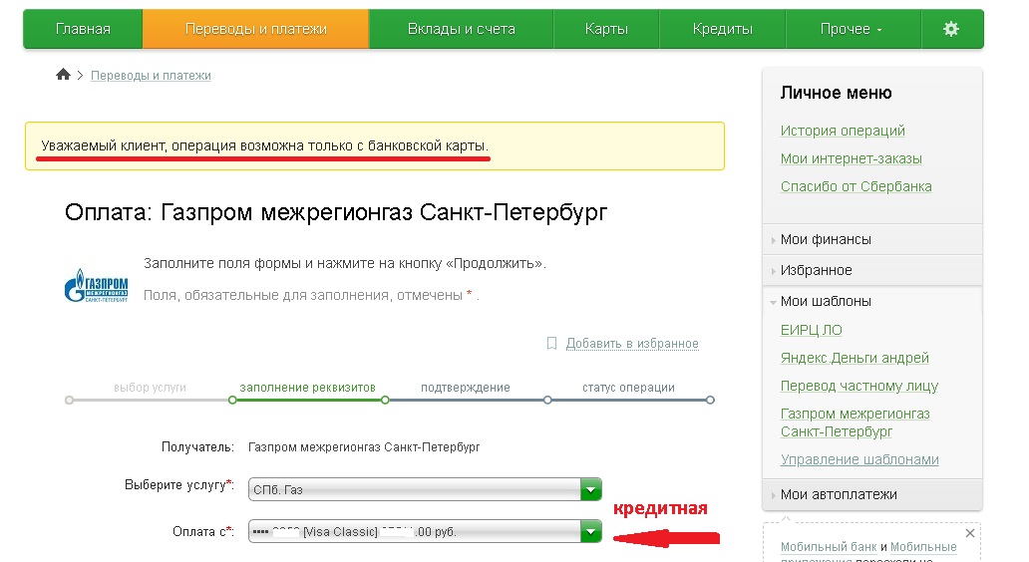Open the Главная tab
1029x562 pixels.
83,29
